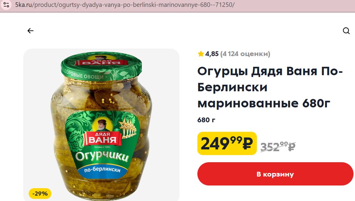Click the green jar lid in photo
355x201 pixels.
coord(101,66)
